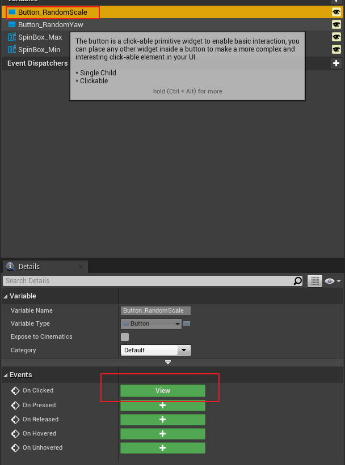Enable Expose to Cinematics checkbox
This screenshot has width=345, height=465.
click(x=125, y=337)
